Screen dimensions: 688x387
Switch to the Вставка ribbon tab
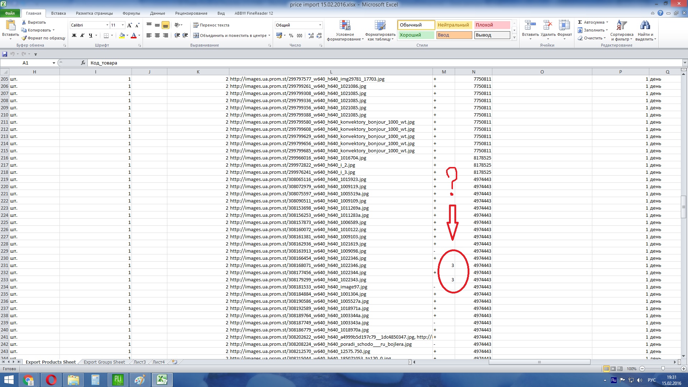point(58,13)
